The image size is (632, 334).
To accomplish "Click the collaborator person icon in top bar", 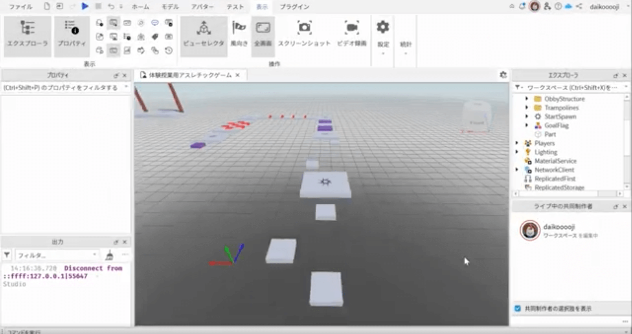I will tap(547, 6).
